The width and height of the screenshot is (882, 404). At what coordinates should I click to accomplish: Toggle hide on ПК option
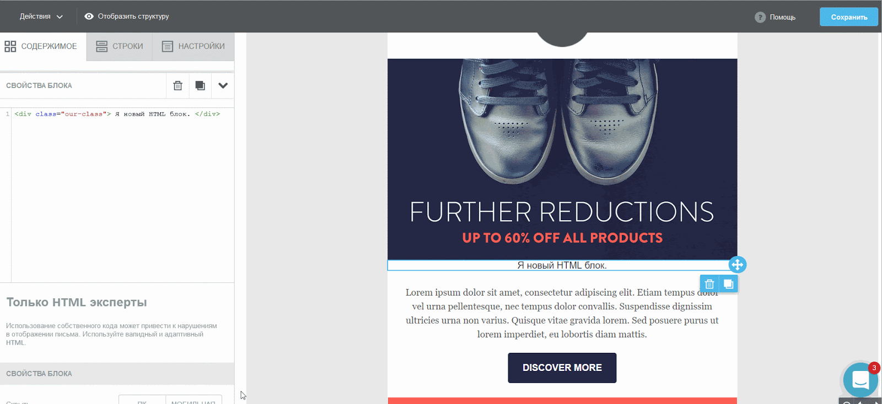point(142,400)
